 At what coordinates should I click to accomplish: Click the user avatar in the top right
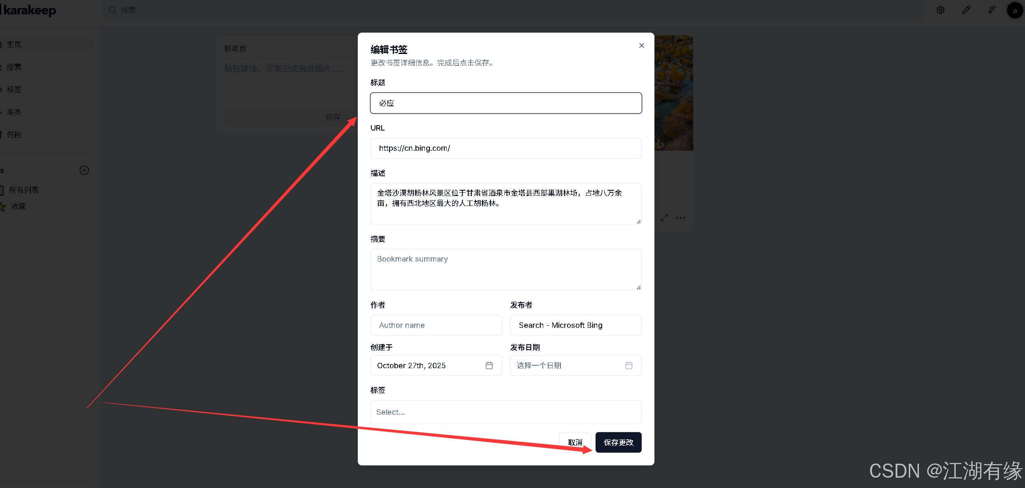[1014, 10]
